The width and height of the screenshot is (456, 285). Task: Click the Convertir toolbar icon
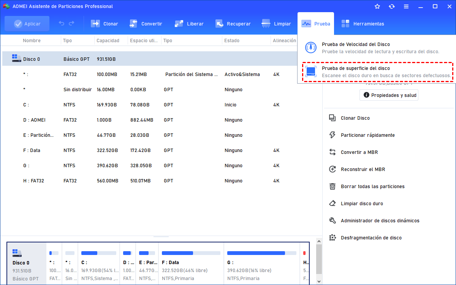(133, 24)
